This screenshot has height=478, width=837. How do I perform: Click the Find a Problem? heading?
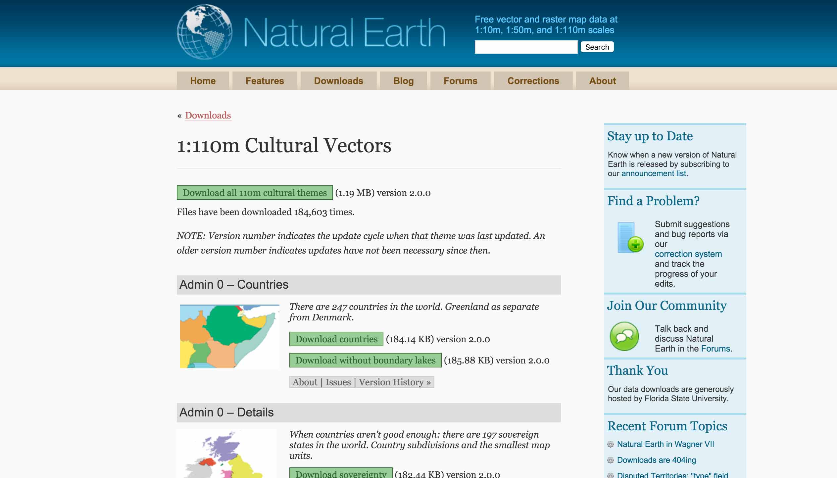(x=653, y=201)
